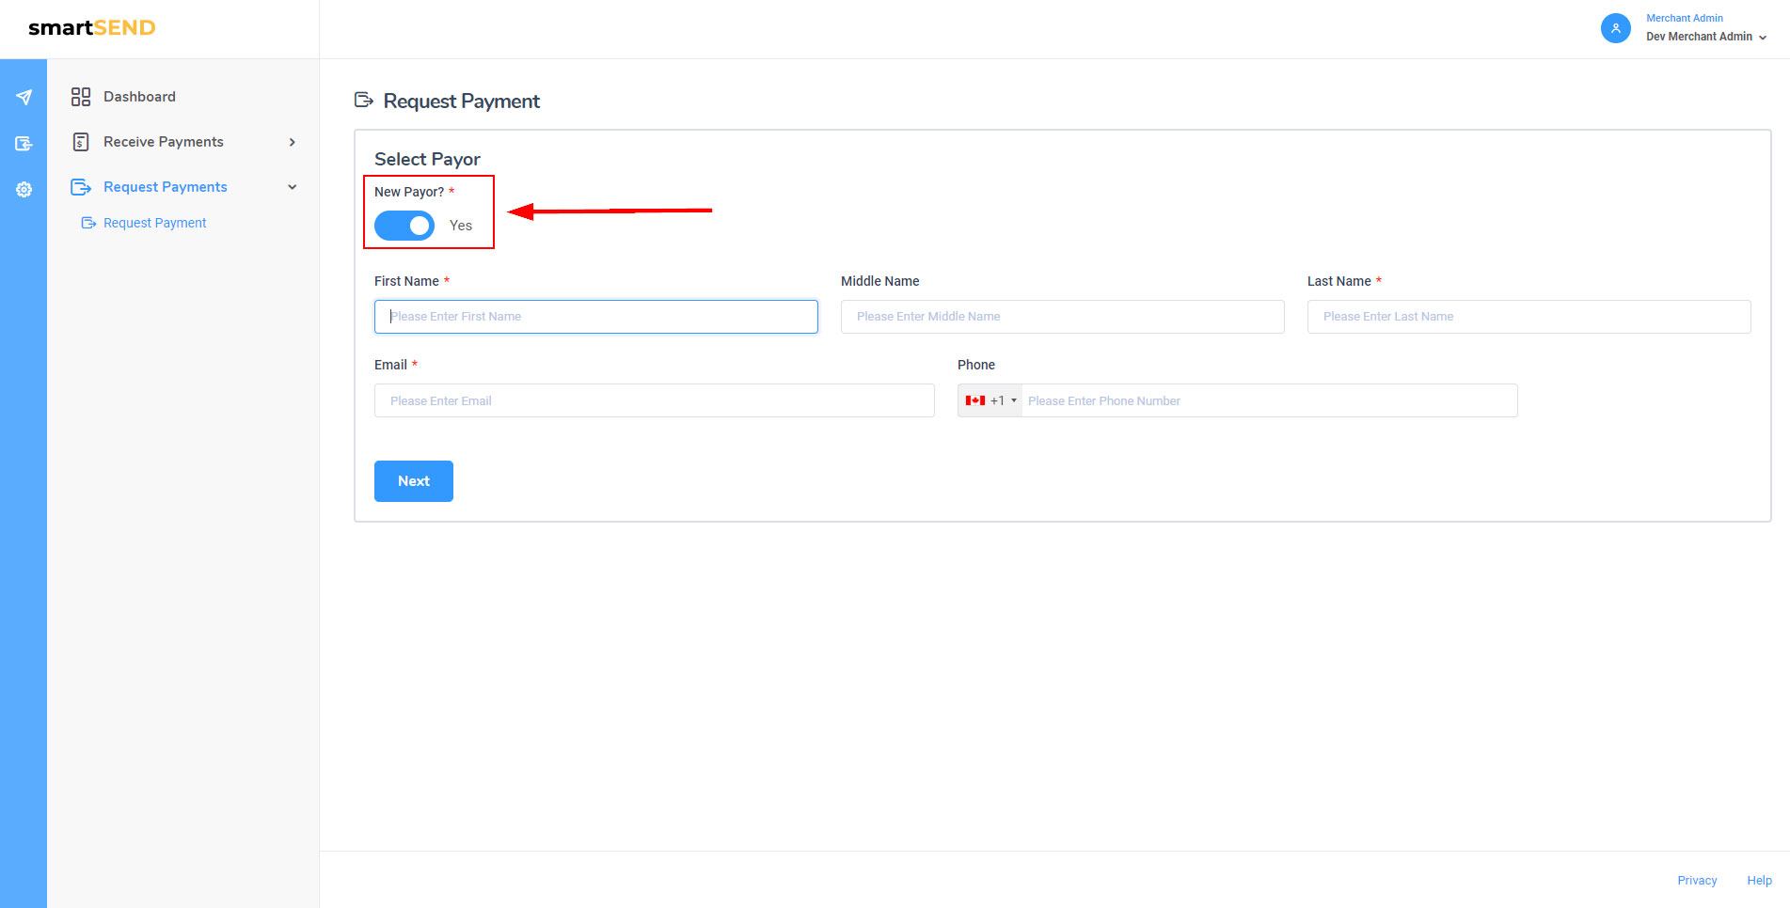Open the Privacy link

pos(1697,881)
